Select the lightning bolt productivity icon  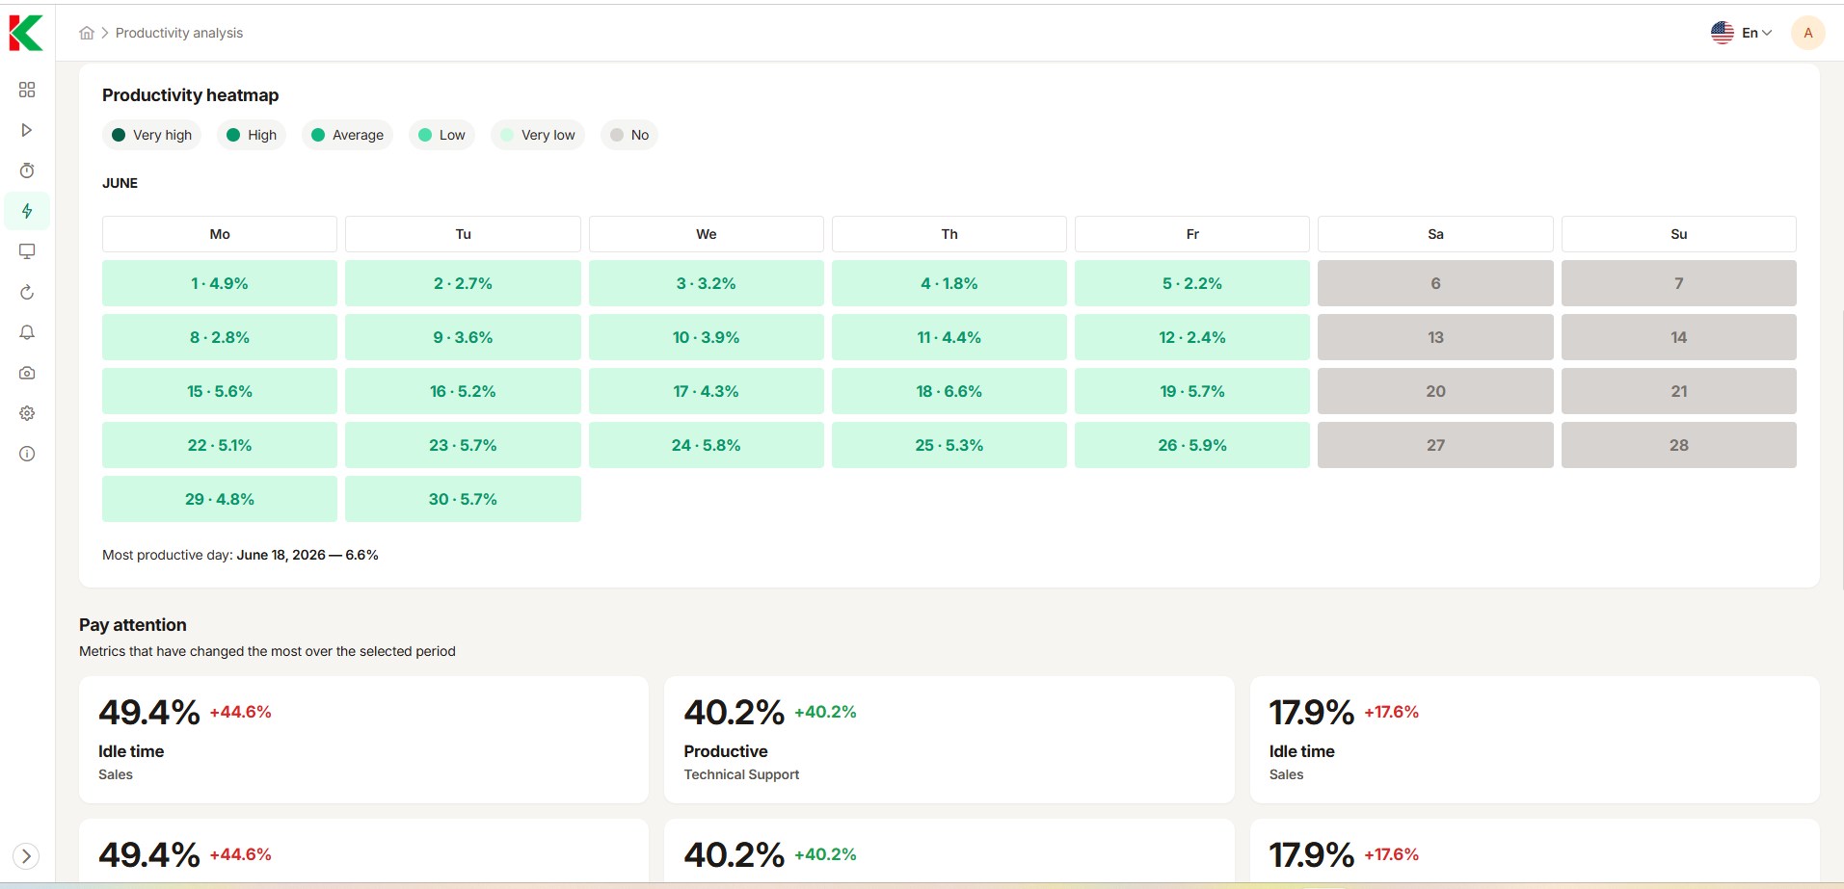(x=27, y=211)
